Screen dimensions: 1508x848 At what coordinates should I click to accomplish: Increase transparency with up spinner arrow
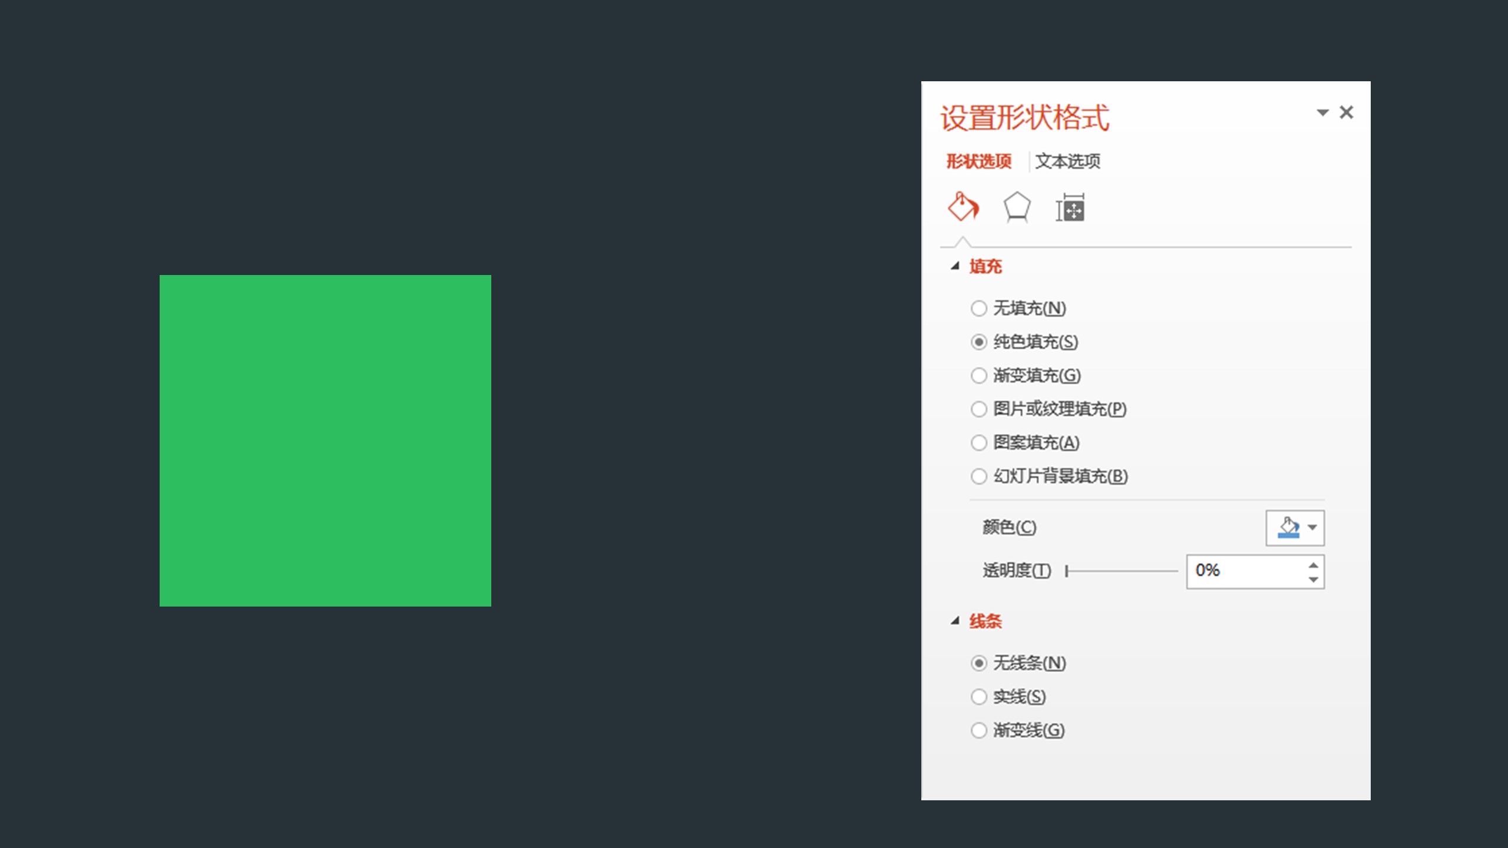(x=1313, y=565)
